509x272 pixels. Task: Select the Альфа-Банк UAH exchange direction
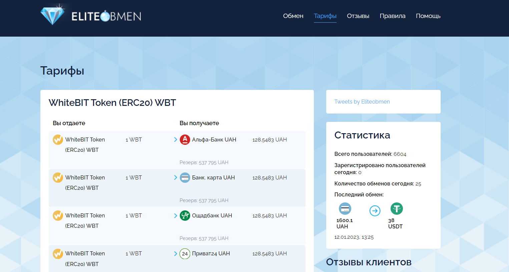point(177,150)
